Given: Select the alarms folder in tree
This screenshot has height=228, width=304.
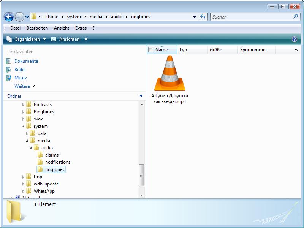Looking at the screenshot, I should tap(52, 155).
